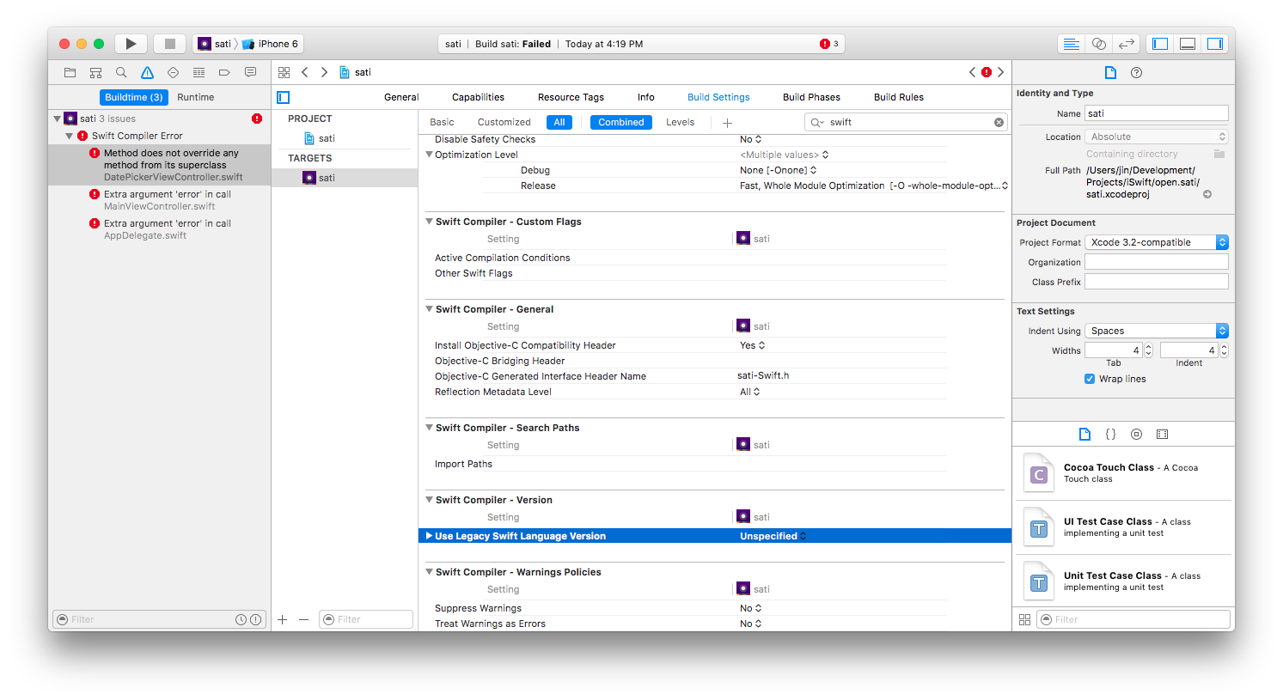The height and width of the screenshot is (700, 1283).
Task: Show the code snippet library
Action: click(x=1110, y=434)
